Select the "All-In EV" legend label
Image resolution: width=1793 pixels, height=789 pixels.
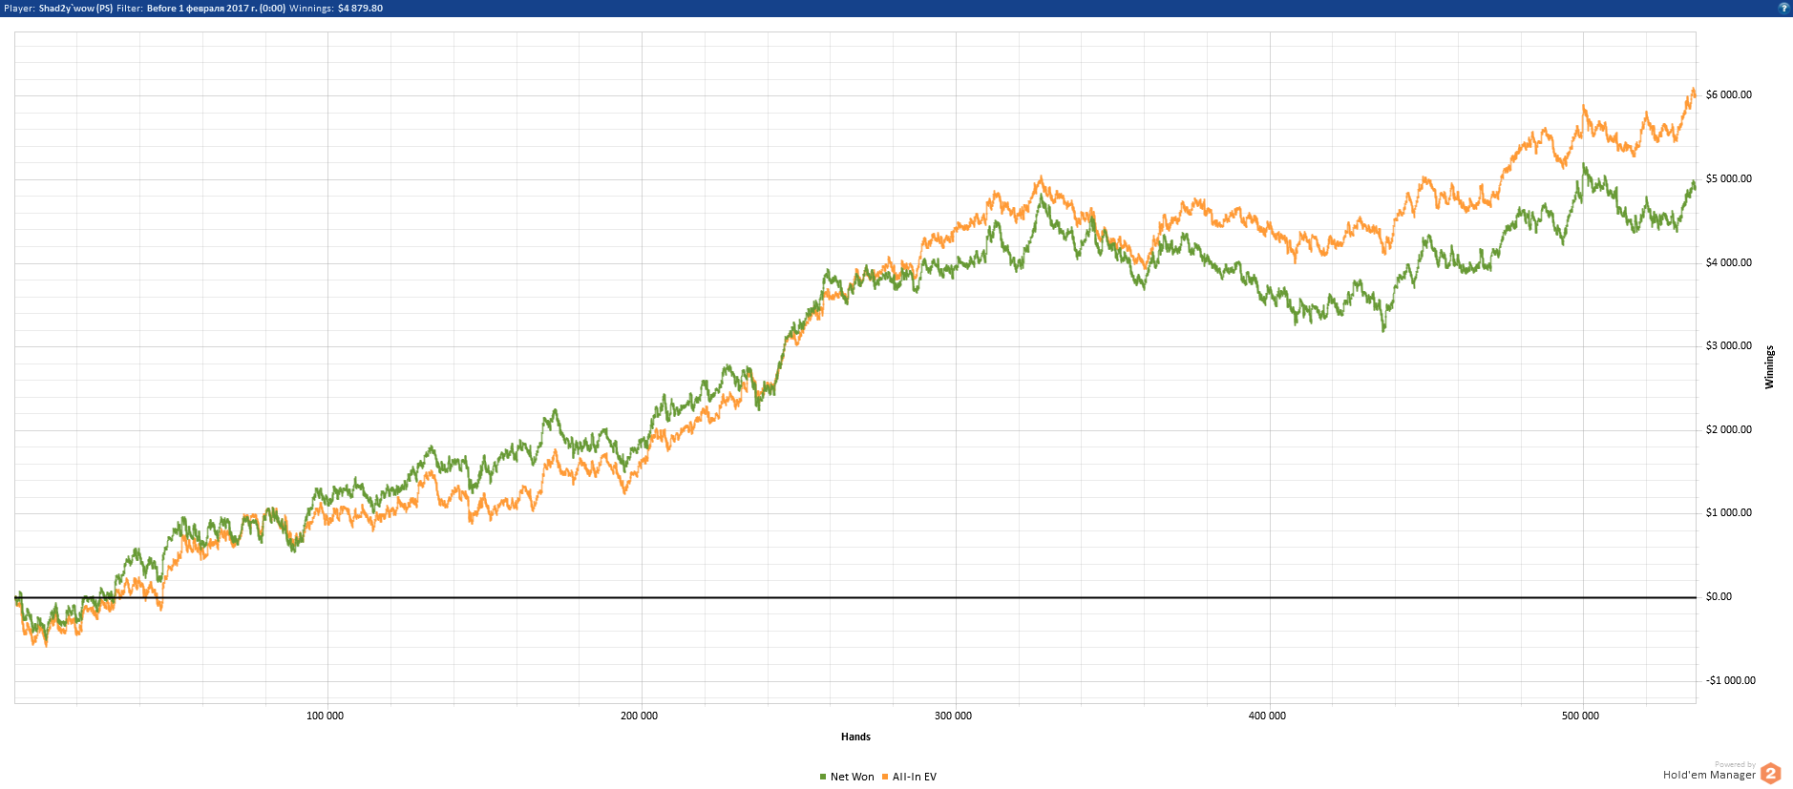[x=915, y=777]
